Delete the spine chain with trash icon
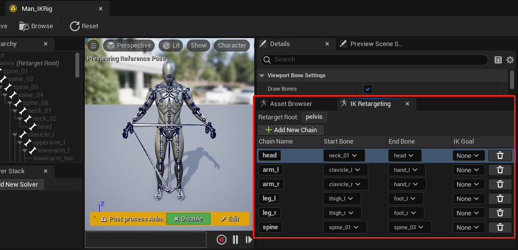Viewport: 518px width, 250px height. click(500, 227)
